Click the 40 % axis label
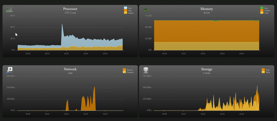 [13, 27]
